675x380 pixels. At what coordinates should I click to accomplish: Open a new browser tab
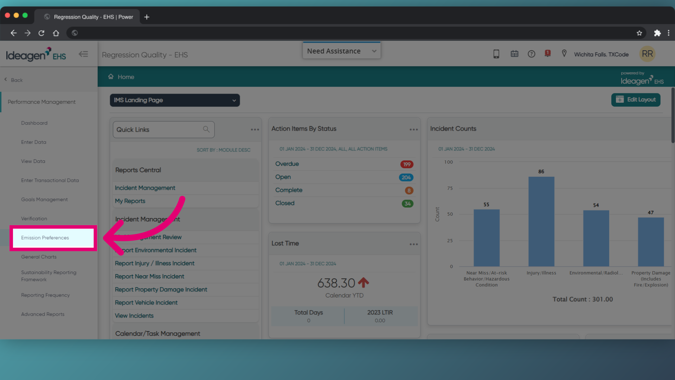point(147,17)
